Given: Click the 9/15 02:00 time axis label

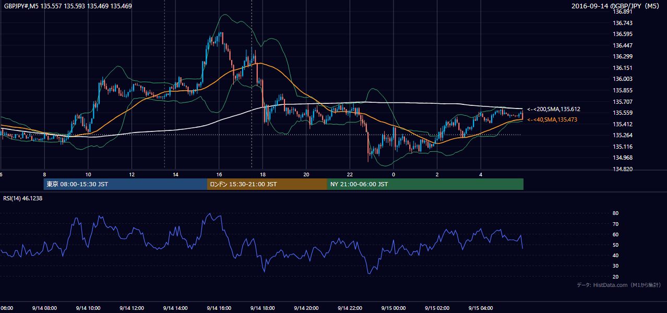Looking at the screenshot, I should 437,308.
